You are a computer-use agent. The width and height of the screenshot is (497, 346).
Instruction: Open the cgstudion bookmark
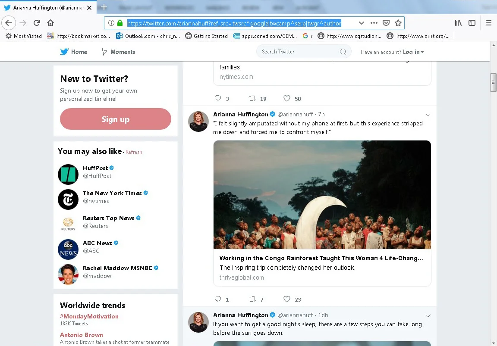[x=349, y=36]
